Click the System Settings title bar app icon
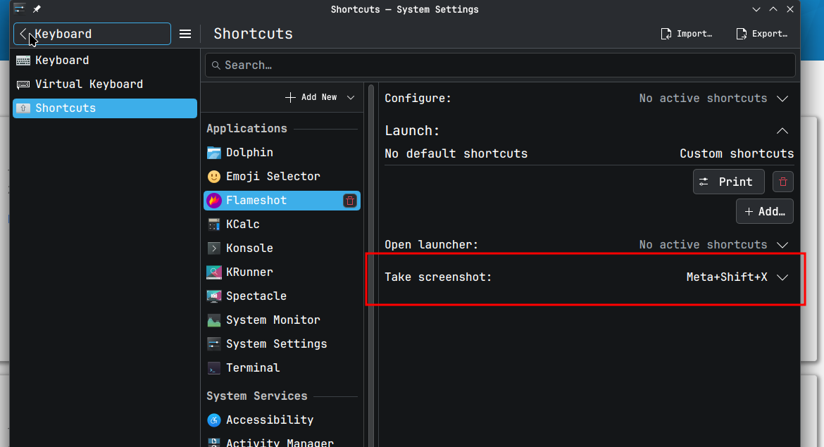824x447 pixels. tap(19, 9)
